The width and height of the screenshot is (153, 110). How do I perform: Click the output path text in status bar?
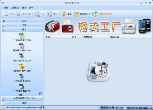(25, 108)
